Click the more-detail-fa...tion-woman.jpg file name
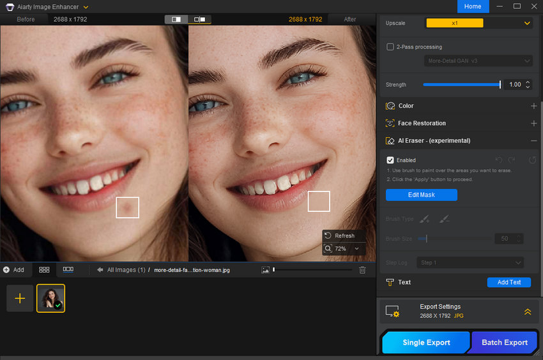Screen dimensions: 543x360 (192, 270)
